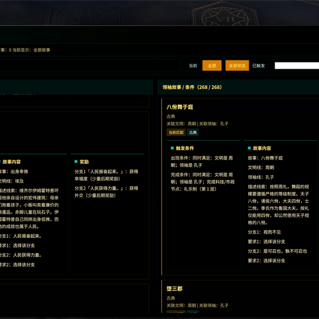This screenshot has width=319, height=319.
Task: Focus the white search input box
Action: click(x=297, y=65)
